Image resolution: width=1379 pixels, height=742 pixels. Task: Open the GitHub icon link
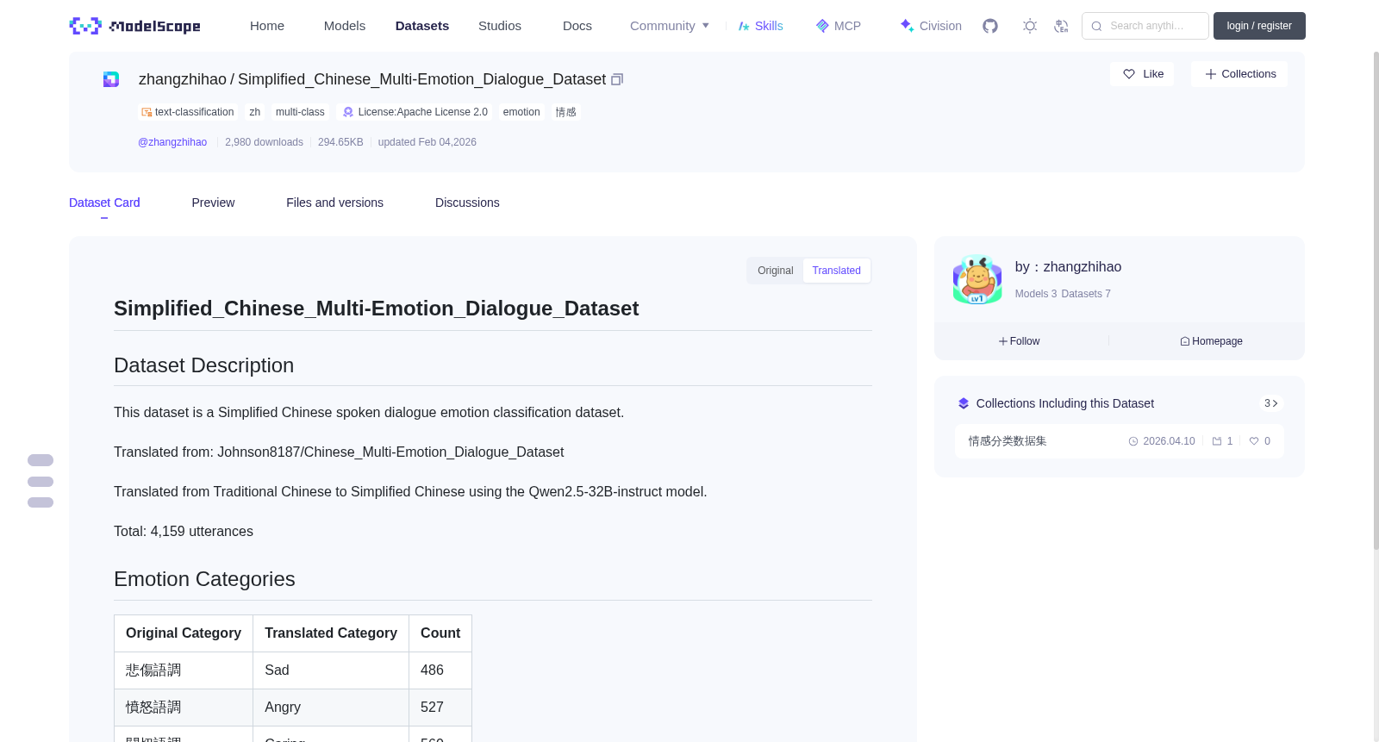(x=990, y=26)
